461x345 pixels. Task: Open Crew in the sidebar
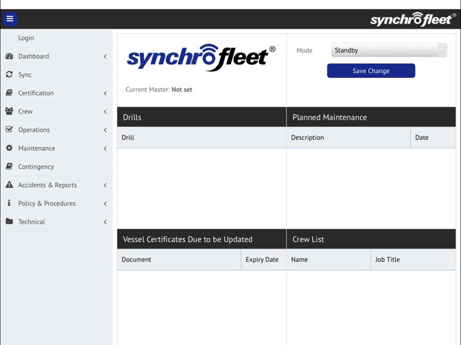pos(57,112)
